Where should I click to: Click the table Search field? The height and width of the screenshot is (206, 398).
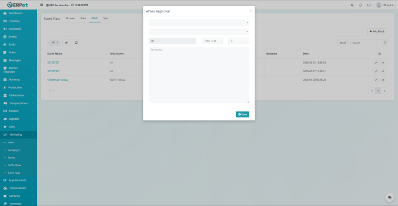[x=369, y=43]
